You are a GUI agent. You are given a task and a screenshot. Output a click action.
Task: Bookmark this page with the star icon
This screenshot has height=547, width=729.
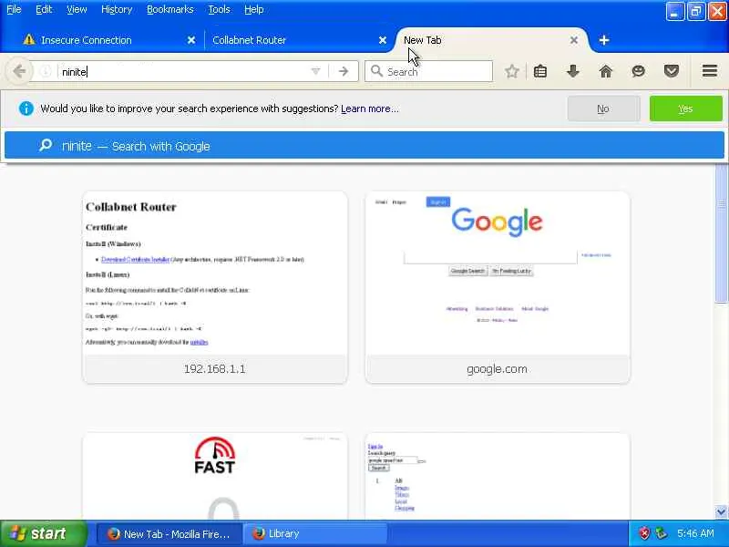coord(511,71)
